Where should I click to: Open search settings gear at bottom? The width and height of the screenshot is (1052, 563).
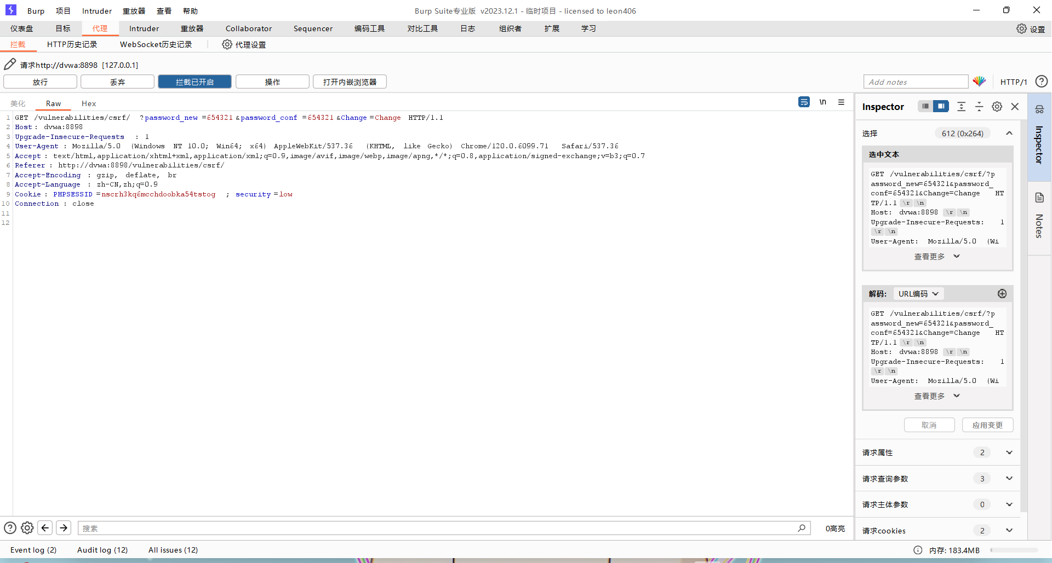[27, 528]
